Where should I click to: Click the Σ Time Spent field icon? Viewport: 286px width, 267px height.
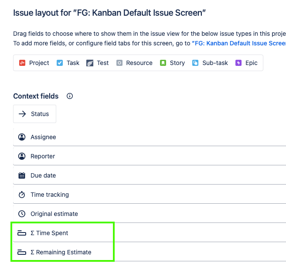(x=22, y=233)
